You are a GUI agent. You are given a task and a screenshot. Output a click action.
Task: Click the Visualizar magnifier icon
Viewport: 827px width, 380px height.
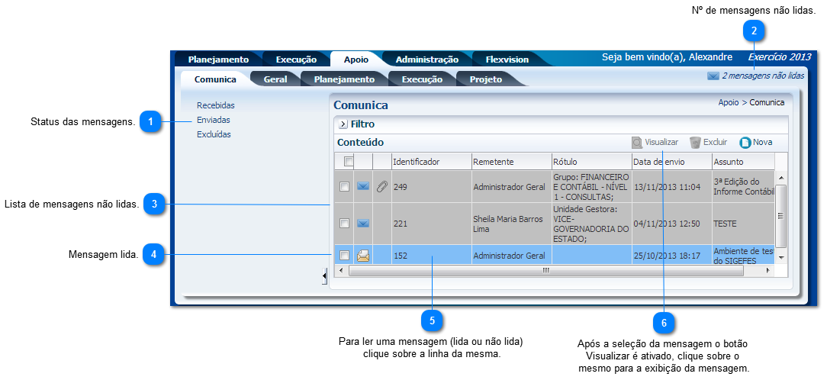(637, 143)
